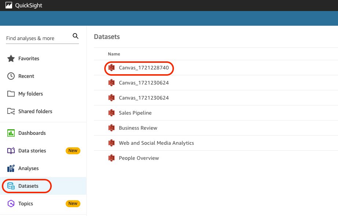The height and width of the screenshot is (216, 338).
Task: Open the Canvas_1721228740 dataset name
Action: 144,68
